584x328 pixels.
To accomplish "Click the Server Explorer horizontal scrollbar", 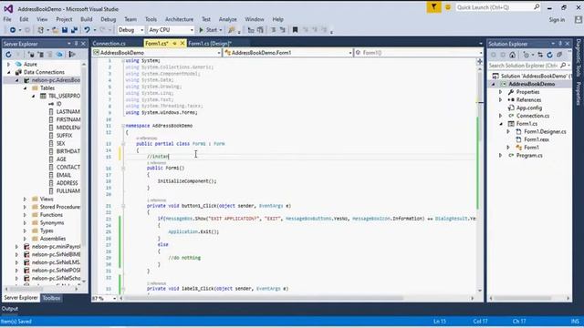I will point(42,289).
